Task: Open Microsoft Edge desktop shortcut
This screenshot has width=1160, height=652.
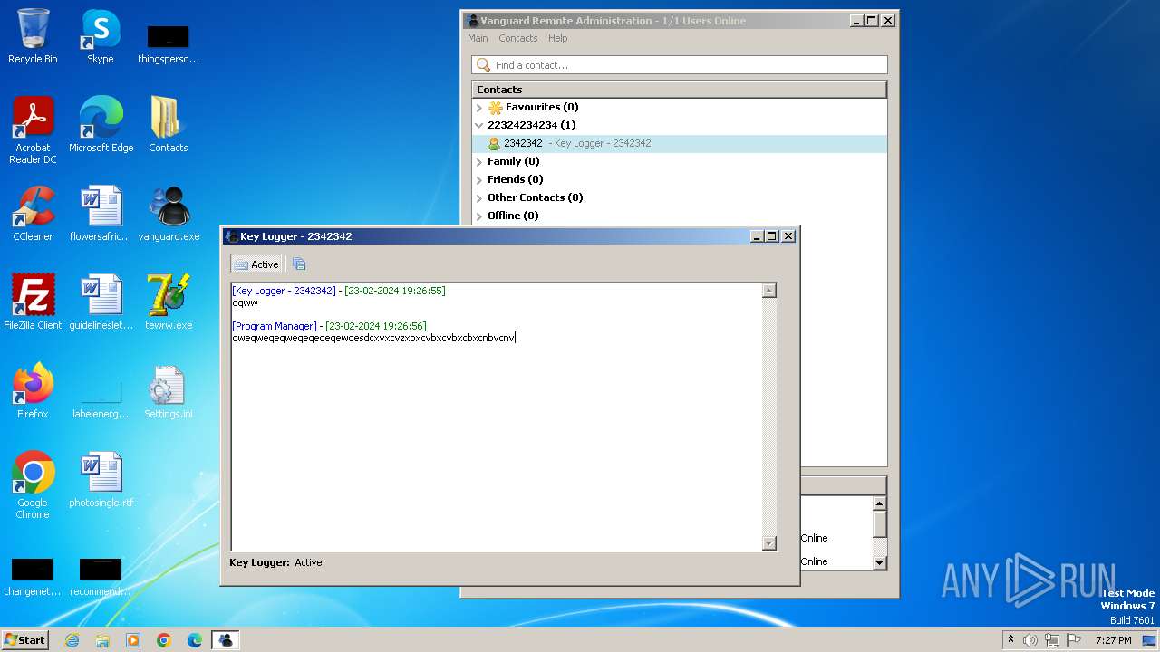Action: click(x=101, y=125)
